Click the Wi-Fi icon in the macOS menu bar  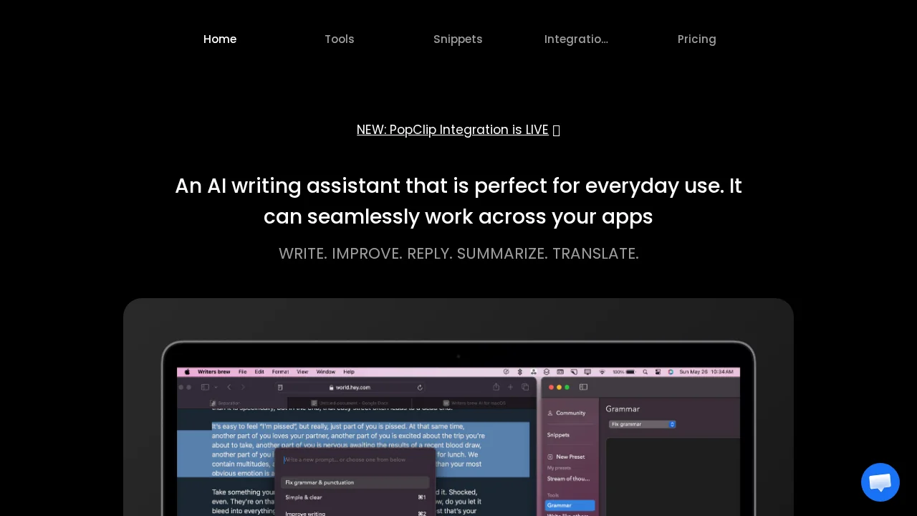602,372
